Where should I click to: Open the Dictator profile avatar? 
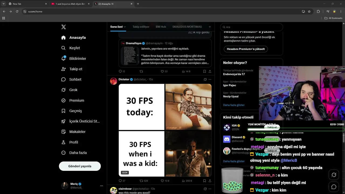point(114,81)
